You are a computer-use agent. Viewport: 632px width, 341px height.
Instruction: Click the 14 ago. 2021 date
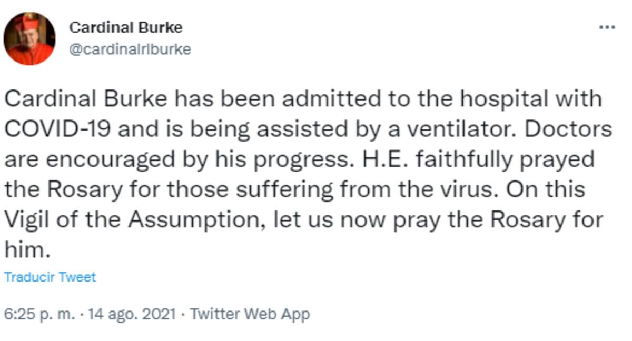click(x=133, y=315)
